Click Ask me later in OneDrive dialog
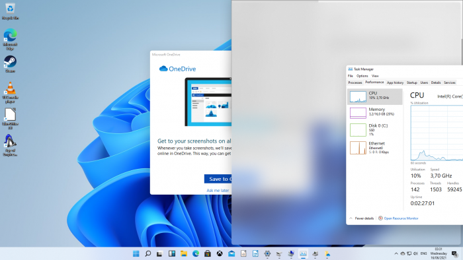This screenshot has height=260, width=463. point(218,191)
